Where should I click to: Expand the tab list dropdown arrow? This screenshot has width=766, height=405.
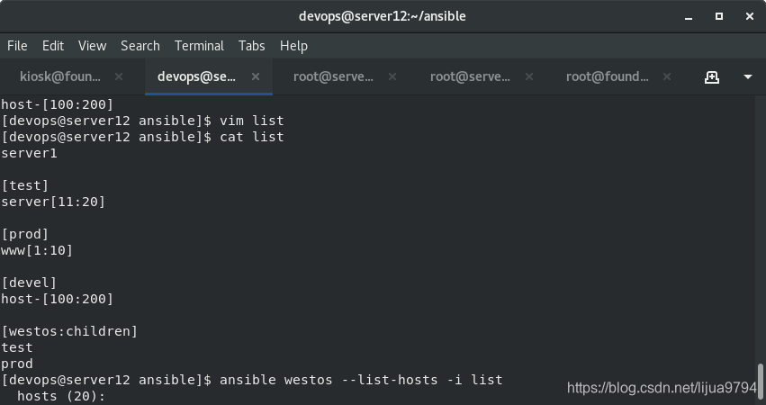click(x=747, y=76)
